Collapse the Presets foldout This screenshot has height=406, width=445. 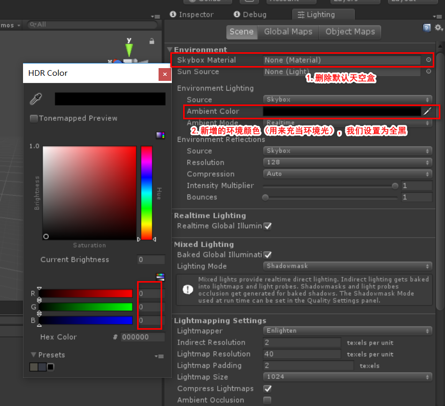tap(33, 355)
